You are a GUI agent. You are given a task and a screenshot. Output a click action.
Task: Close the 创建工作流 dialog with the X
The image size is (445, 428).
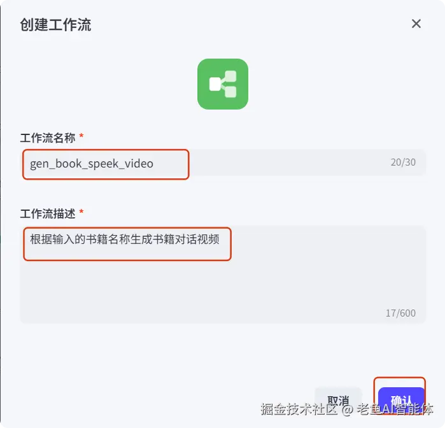[x=416, y=24]
